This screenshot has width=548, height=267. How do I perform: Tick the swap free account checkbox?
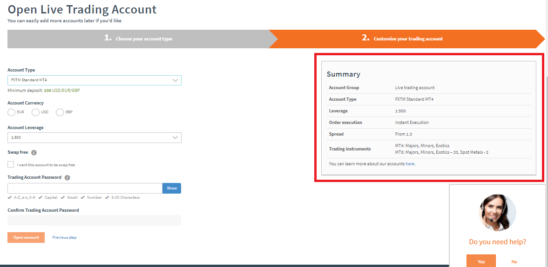click(x=11, y=164)
